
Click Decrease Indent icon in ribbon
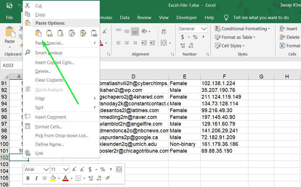[144, 43]
